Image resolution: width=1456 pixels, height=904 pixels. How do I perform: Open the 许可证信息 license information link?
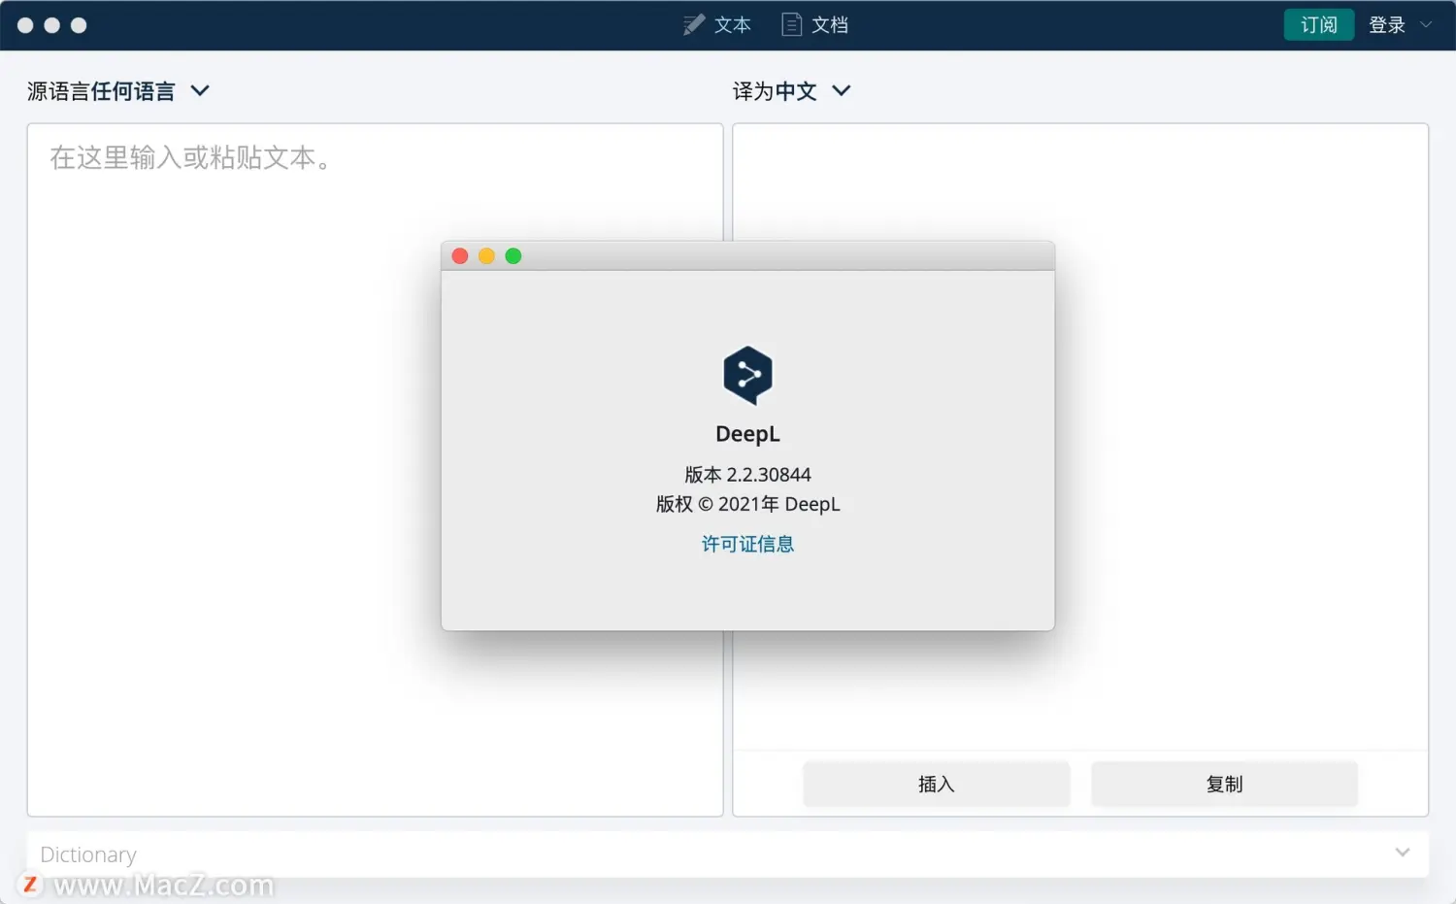click(x=747, y=544)
